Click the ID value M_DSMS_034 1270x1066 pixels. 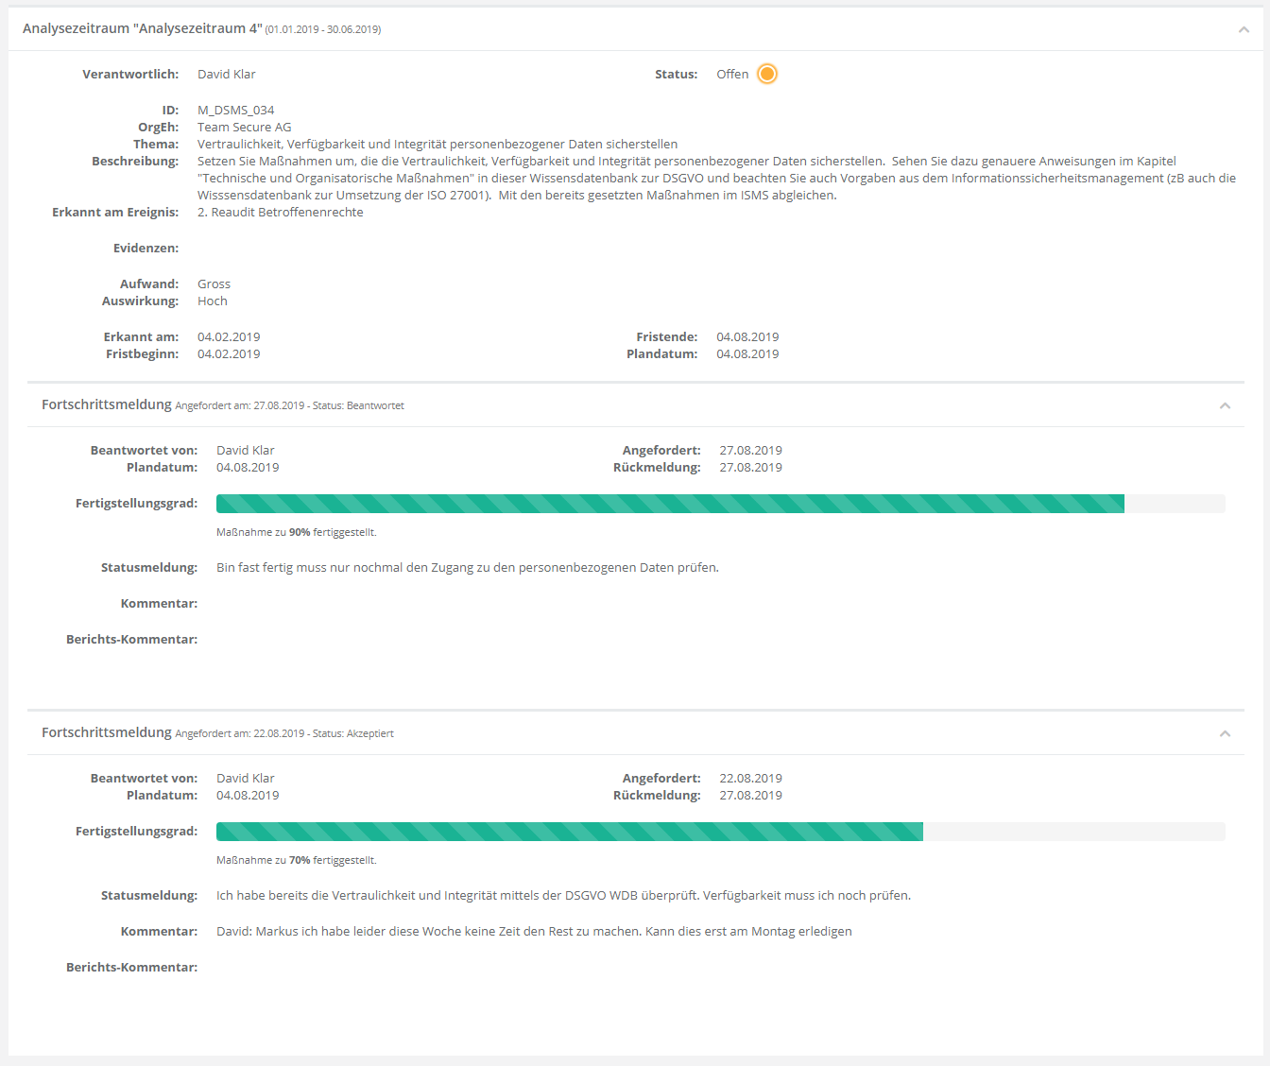(235, 110)
